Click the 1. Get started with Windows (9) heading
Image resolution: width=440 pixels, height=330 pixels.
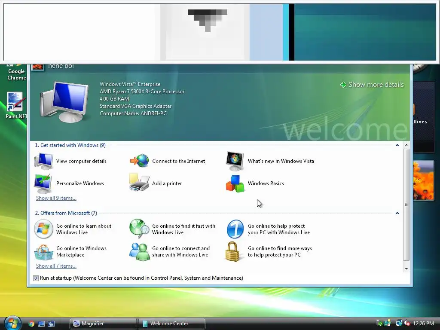(70, 145)
